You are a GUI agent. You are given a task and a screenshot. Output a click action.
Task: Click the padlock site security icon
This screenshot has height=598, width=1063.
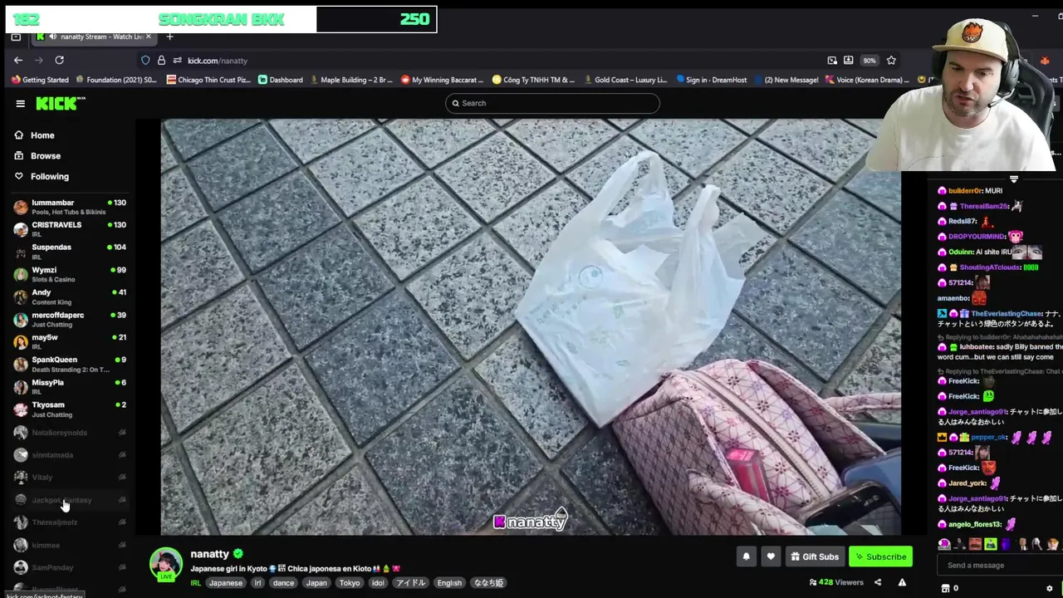[161, 61]
